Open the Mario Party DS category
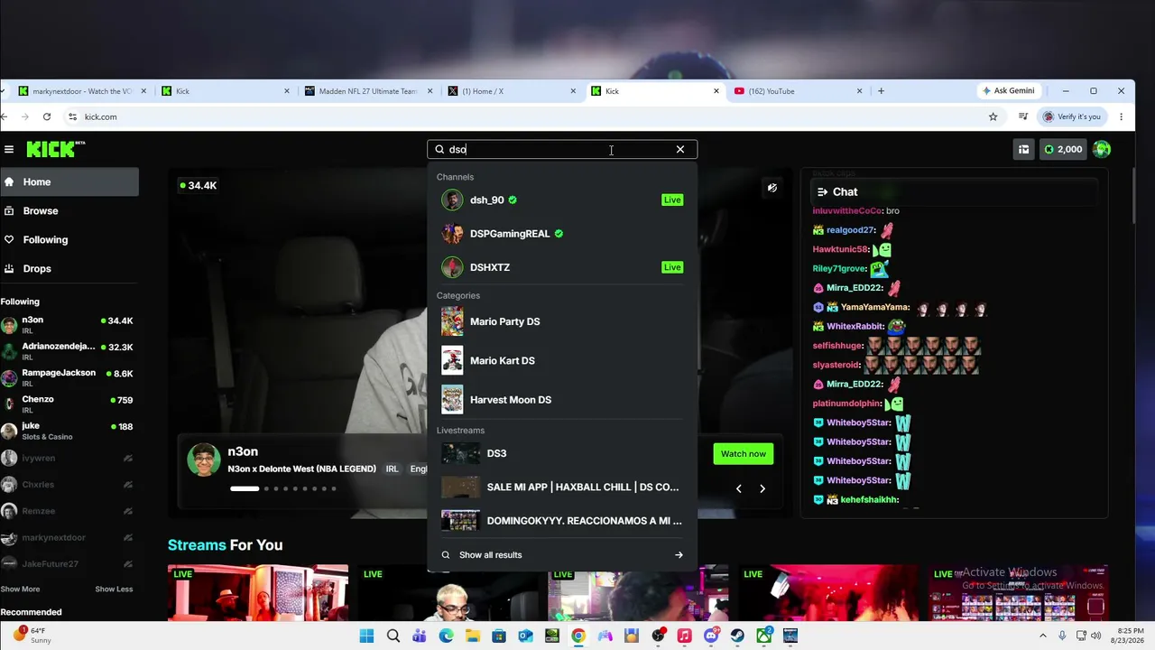This screenshot has height=650, width=1155. [x=562, y=321]
